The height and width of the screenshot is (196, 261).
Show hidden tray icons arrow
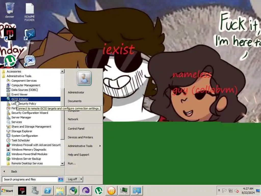(x=219, y=190)
